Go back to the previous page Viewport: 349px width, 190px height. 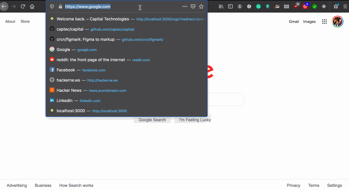tap(4, 6)
